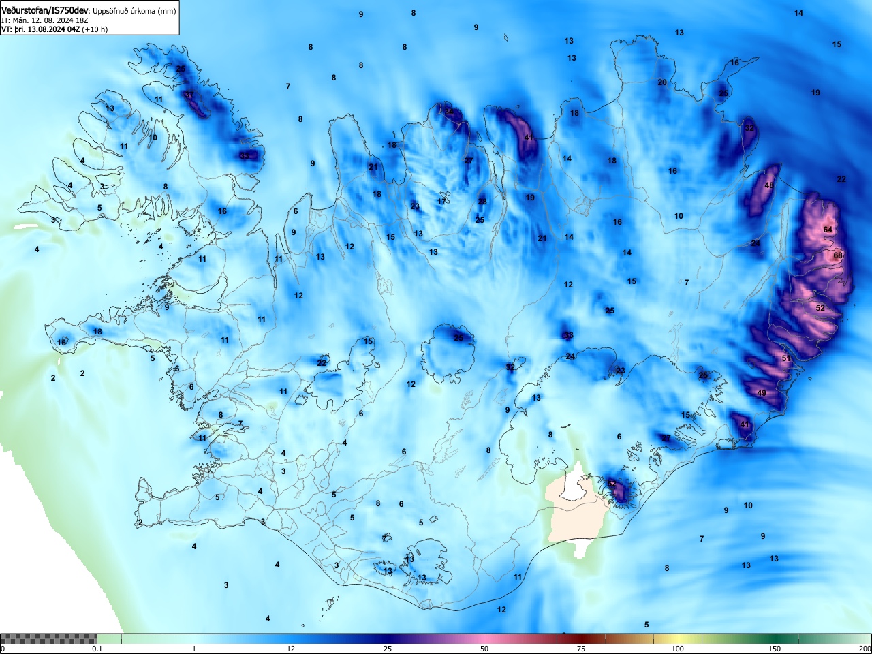
Task: Select the initial time line "IT: Mán. 12. 08. 2024 18Z"
Action: coord(45,20)
